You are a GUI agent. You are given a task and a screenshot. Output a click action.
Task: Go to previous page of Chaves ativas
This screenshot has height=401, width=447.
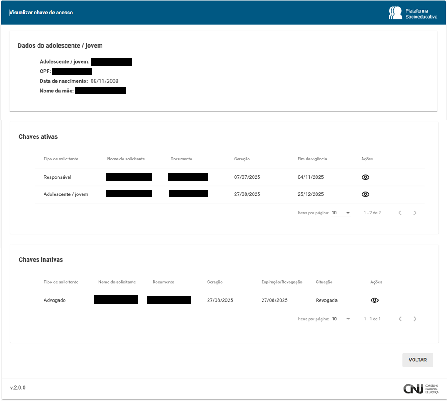(400, 213)
